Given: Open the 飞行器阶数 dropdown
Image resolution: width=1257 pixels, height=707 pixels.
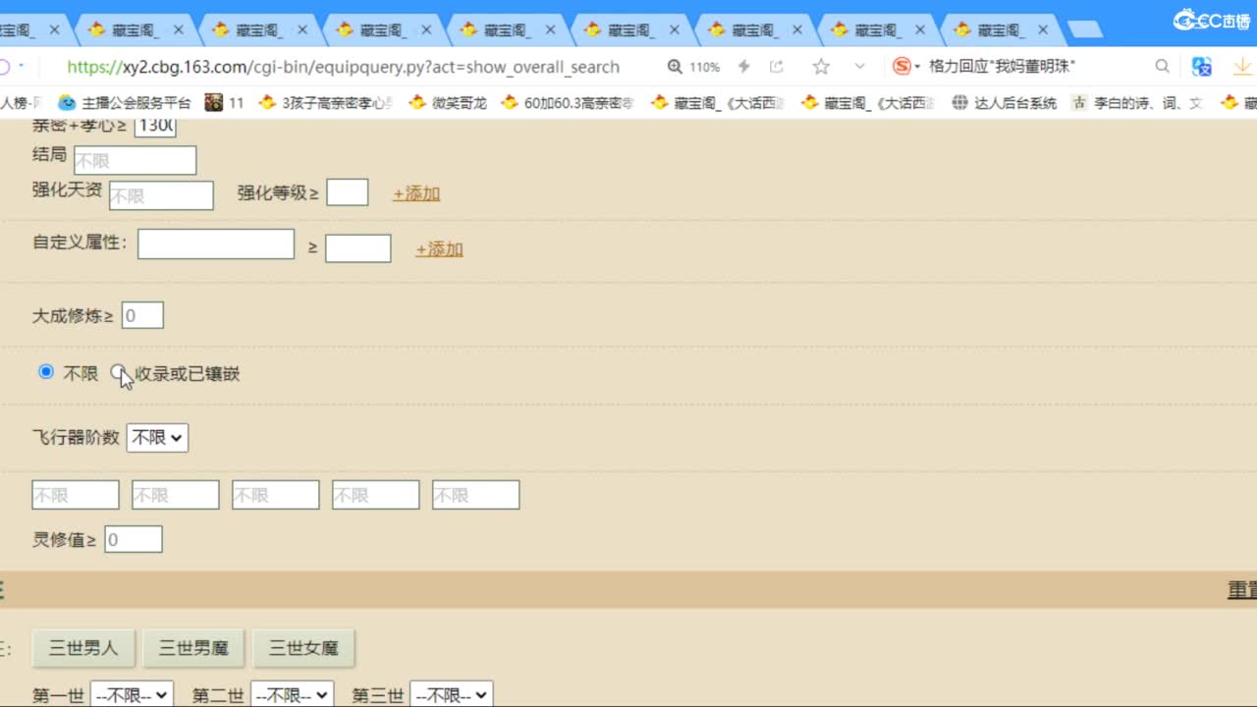Looking at the screenshot, I should 157,438.
